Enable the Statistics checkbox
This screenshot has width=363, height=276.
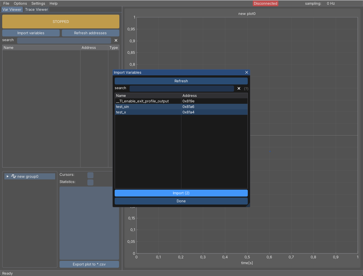[90, 182]
